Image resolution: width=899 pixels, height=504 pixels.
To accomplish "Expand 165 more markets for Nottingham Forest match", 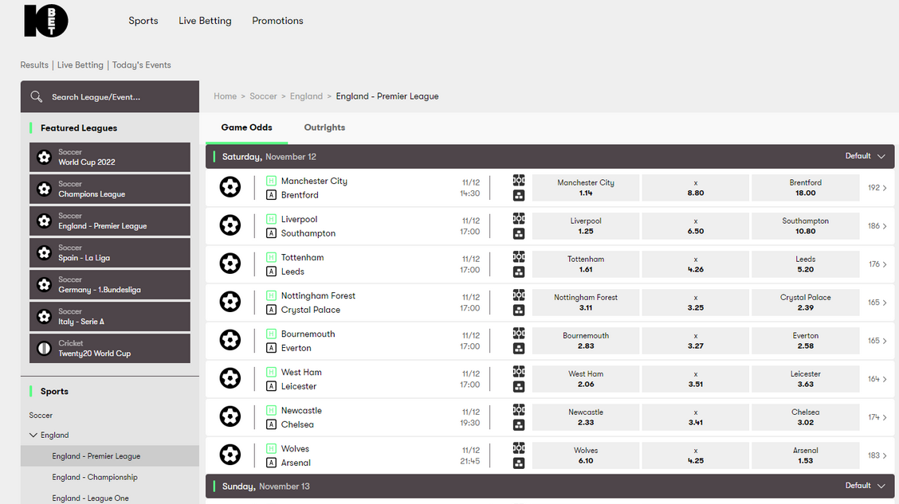I will tap(877, 303).
